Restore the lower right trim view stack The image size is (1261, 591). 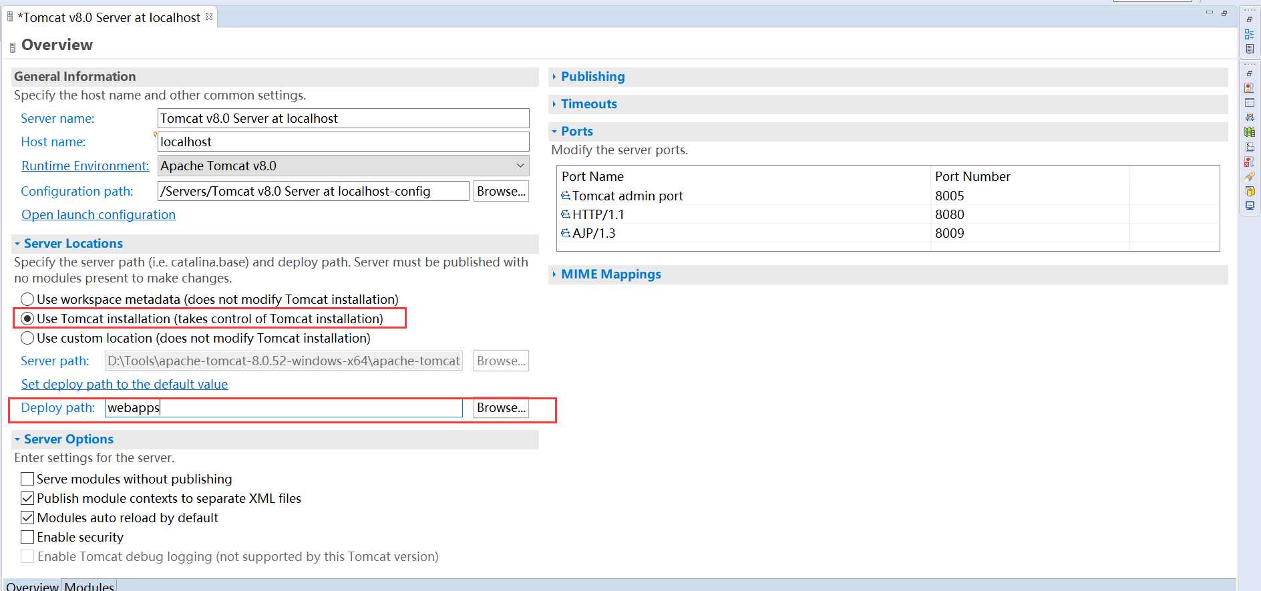[x=1250, y=73]
